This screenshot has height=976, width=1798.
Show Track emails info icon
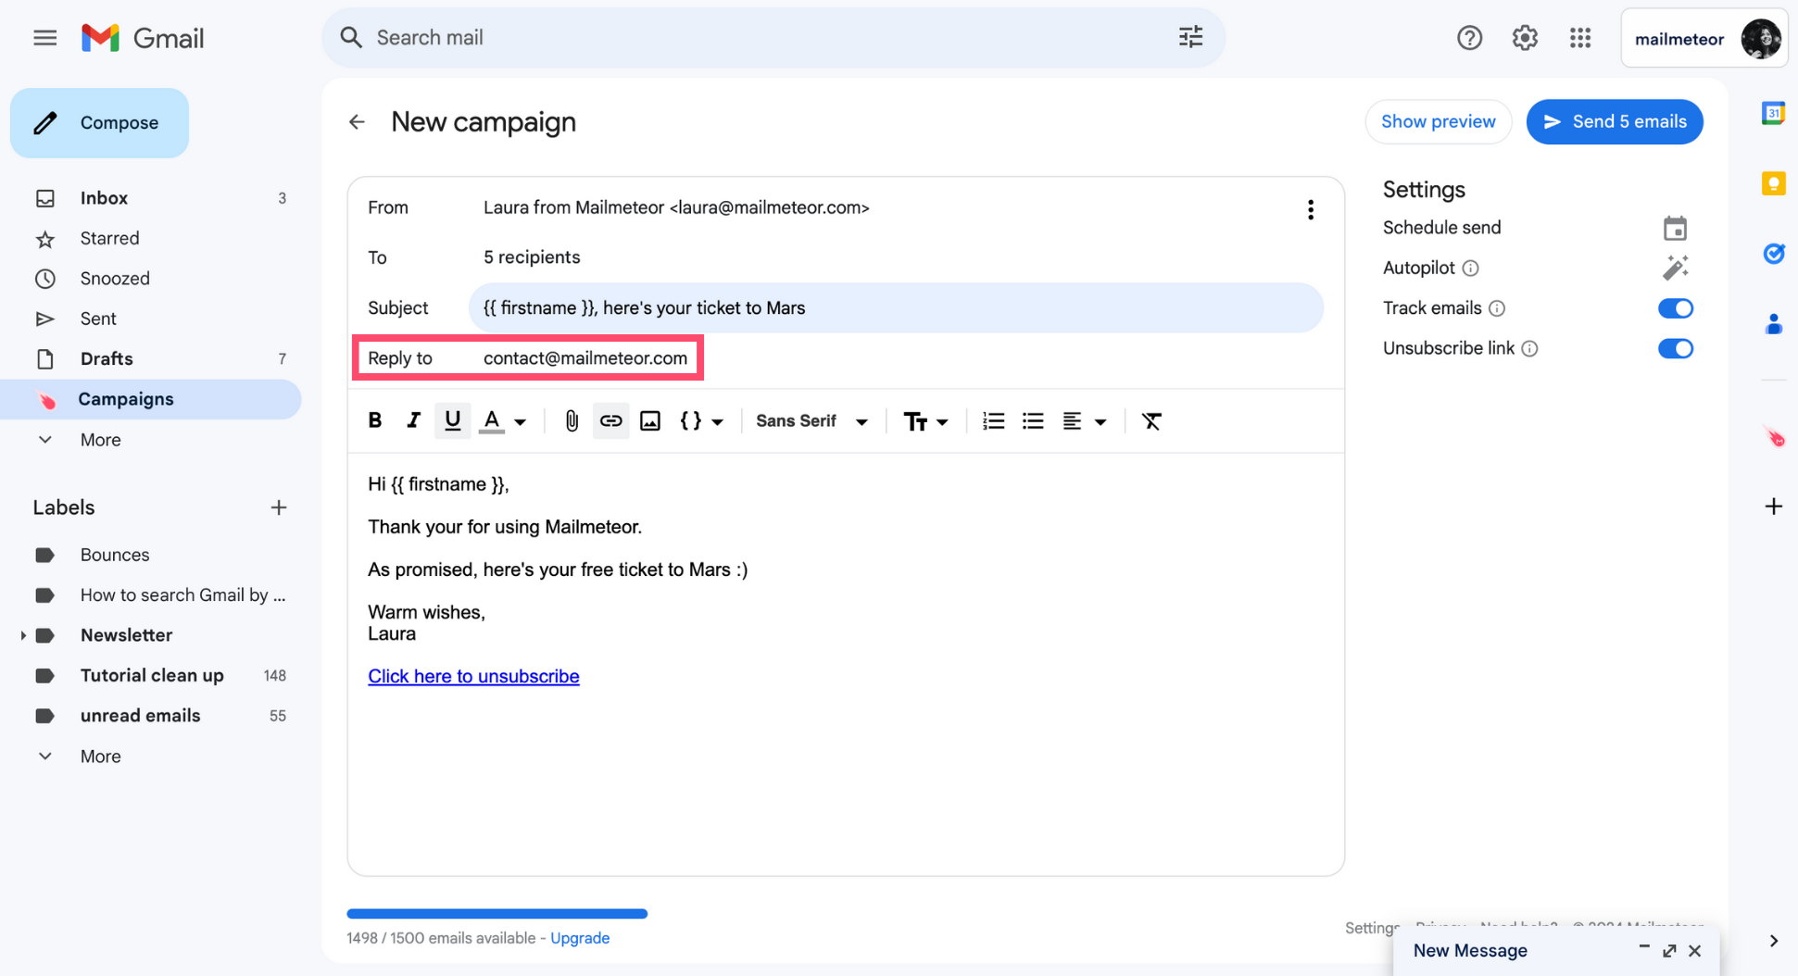tap(1497, 308)
